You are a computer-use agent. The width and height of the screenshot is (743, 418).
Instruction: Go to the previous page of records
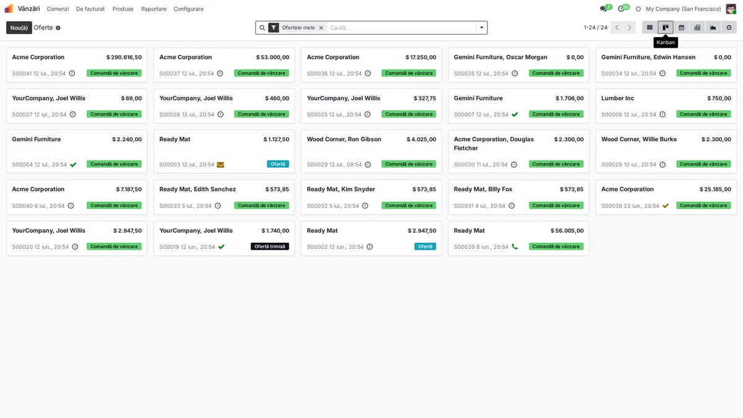pyautogui.click(x=617, y=28)
